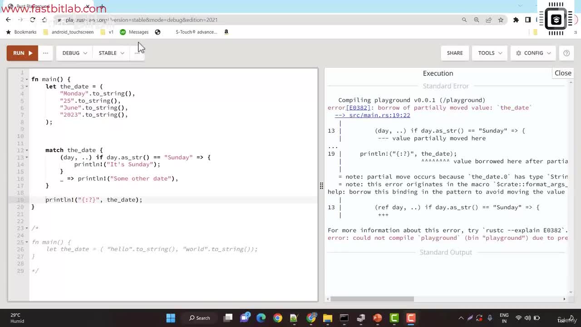Open the android_touchscreen bookmark folder
The height and width of the screenshot is (327, 581).
(x=68, y=32)
